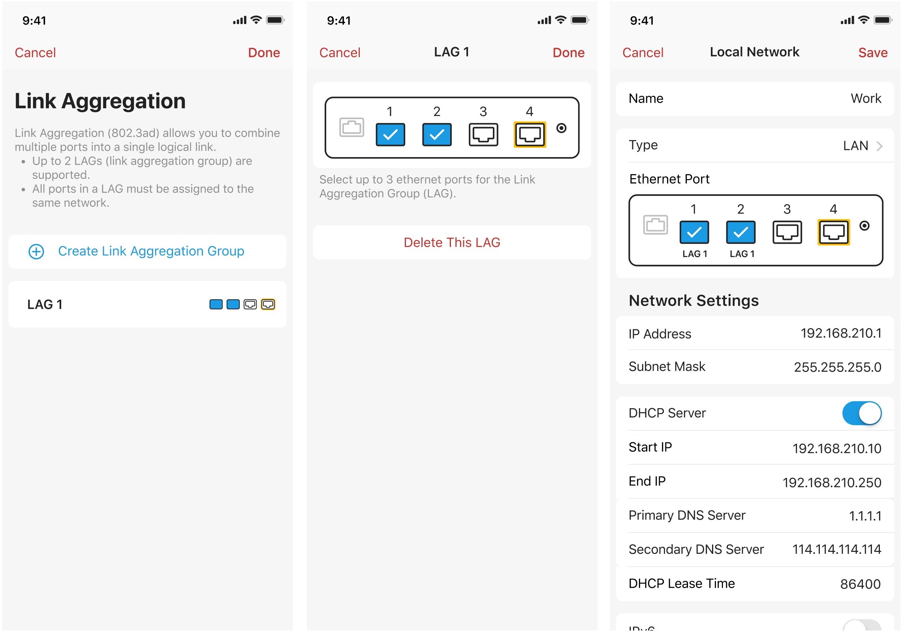The height and width of the screenshot is (634, 902).
Task: Edit the DHCP Lease Time 86400 field
Action: [x=755, y=584]
